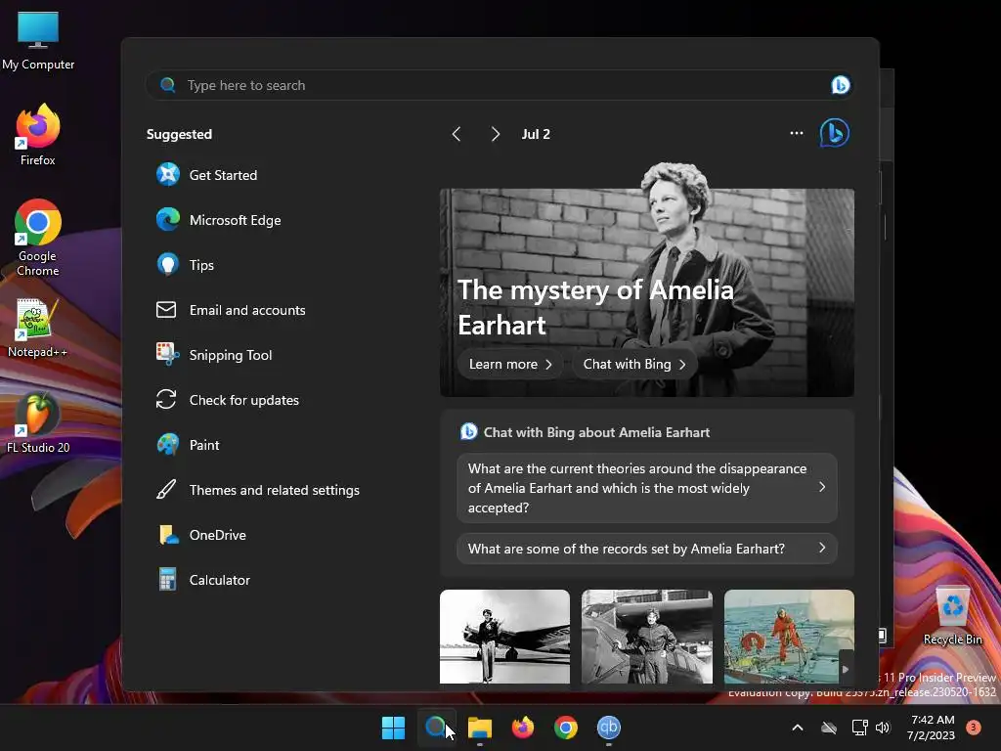The image size is (1001, 751).
Task: Open FL Studio 20 desktop shortcut
Action: pyautogui.click(x=38, y=423)
